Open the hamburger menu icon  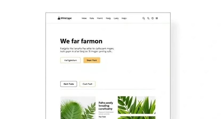[157, 18]
